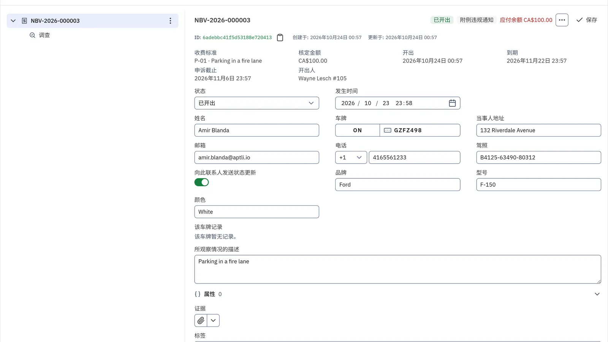
Task: Click the 当事人地址 field 132 Riverdale Avenue
Action: [538, 130]
